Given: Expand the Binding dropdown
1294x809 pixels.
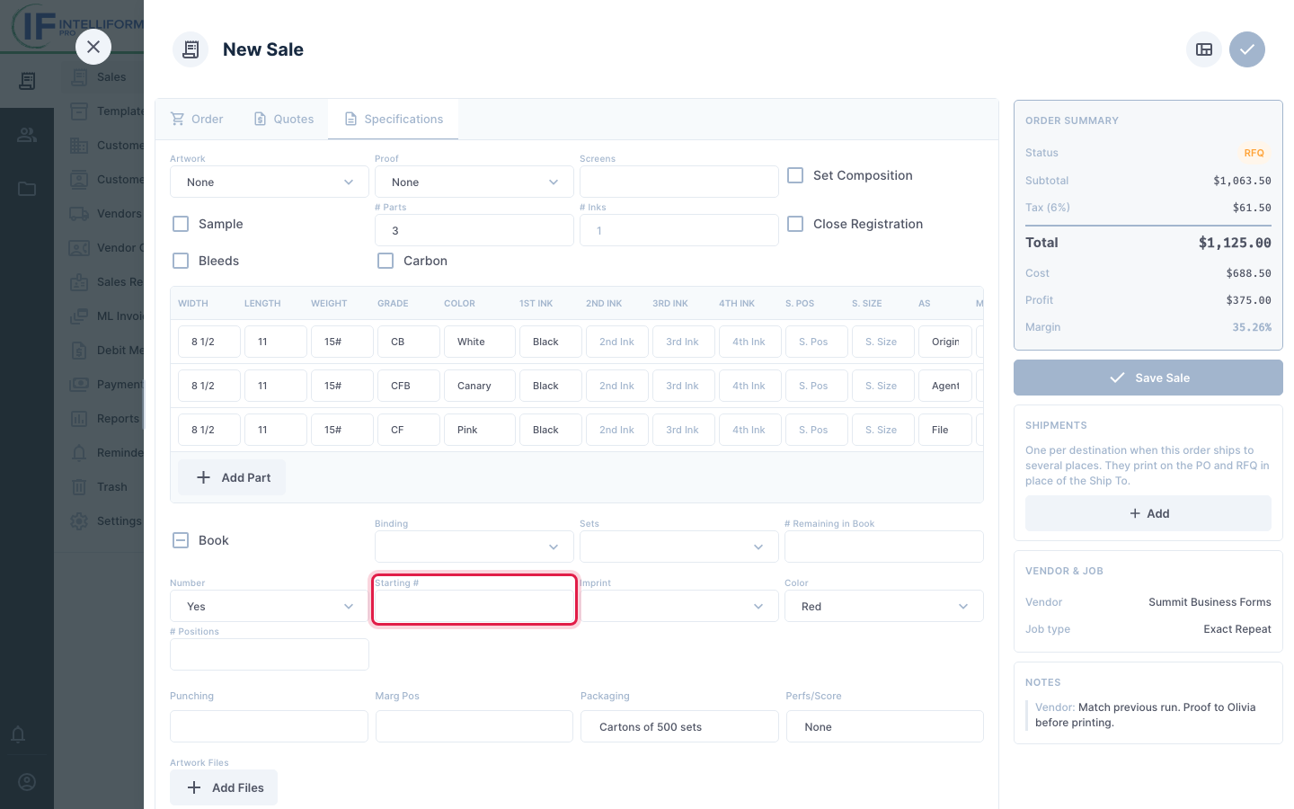Looking at the screenshot, I should pyautogui.click(x=474, y=547).
